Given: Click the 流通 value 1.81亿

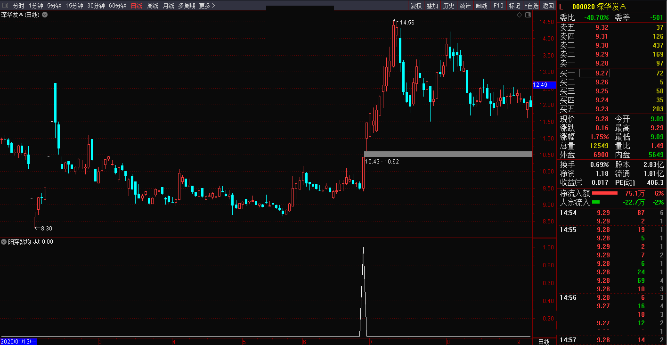Looking at the screenshot, I should point(654,173).
